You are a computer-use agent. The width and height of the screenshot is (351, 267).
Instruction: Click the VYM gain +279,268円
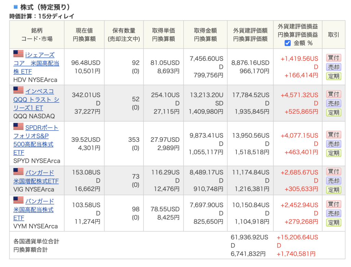coord(301,221)
